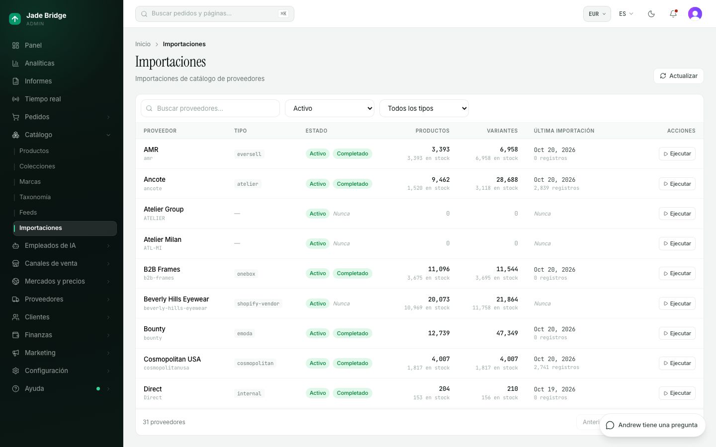
Task: Click Ejecutar for AMR provider
Action: click(x=677, y=154)
